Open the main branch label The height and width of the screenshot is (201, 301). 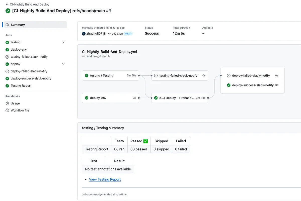pos(128,34)
